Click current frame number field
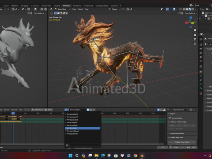The image size is (212, 159). (x=163, y=147)
